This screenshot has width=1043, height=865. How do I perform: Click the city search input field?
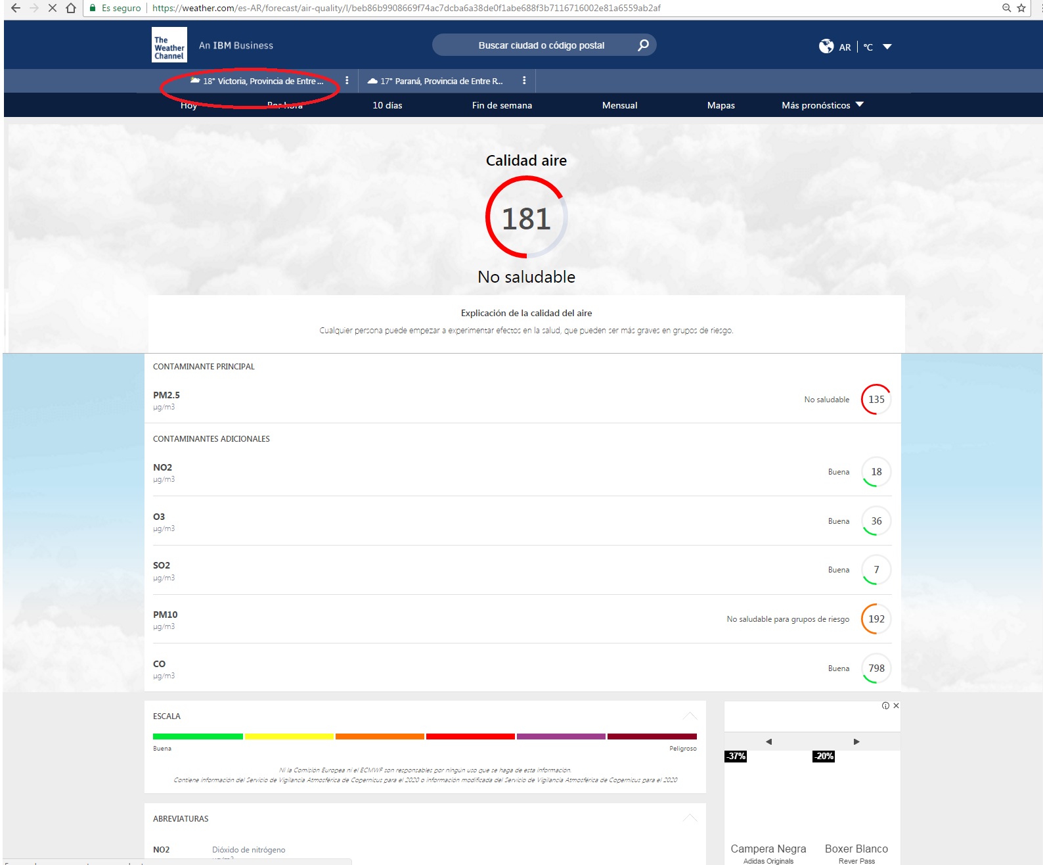pos(541,45)
